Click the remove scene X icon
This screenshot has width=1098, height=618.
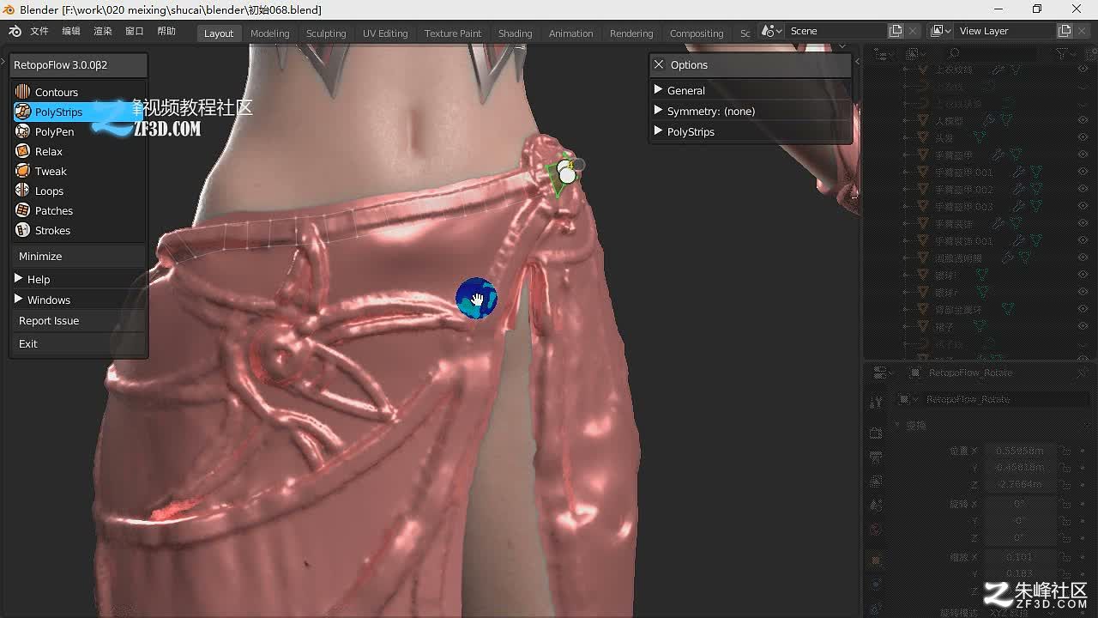[x=913, y=31]
